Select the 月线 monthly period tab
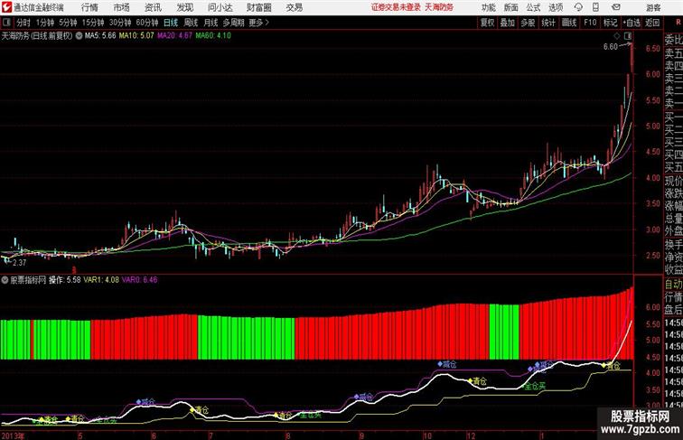Viewport: 683px width, 440px height. [211, 23]
